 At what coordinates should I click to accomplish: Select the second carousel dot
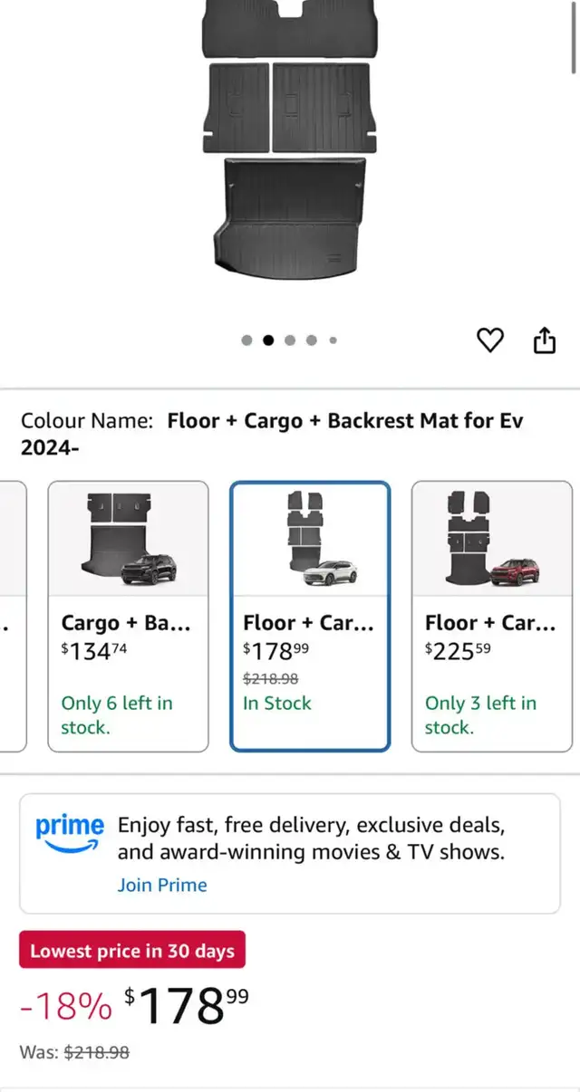pos(268,340)
